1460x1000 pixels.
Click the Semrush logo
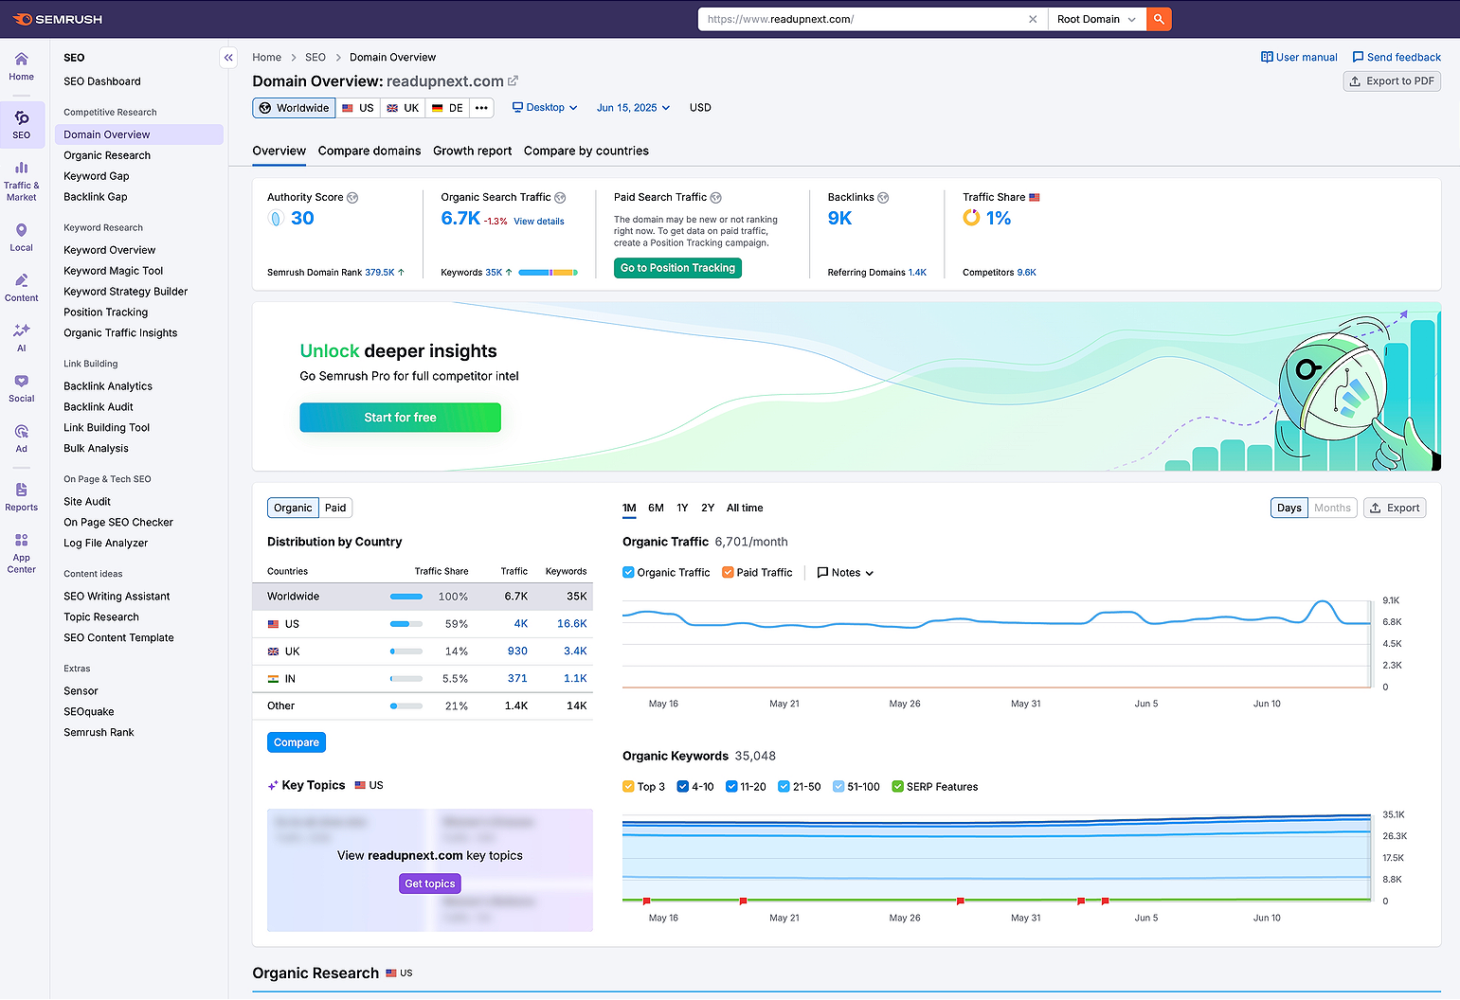[x=57, y=19]
